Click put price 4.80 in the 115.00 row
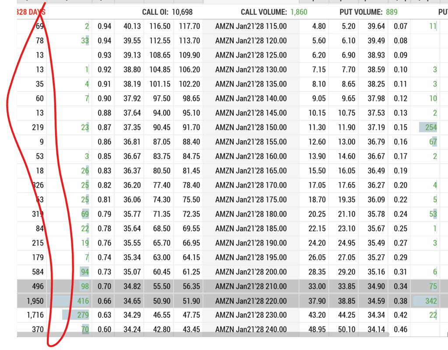 click(319, 26)
